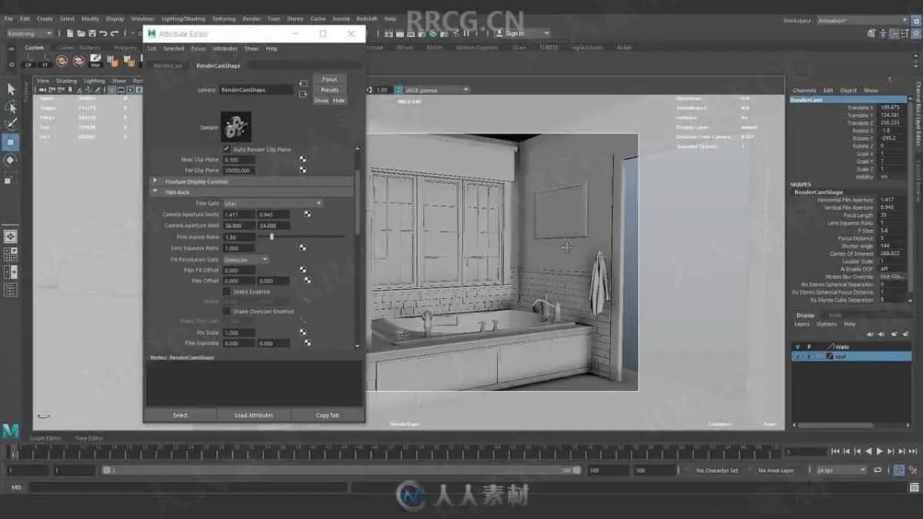
Task: Open the Film Gate dropdown
Action: coord(272,203)
